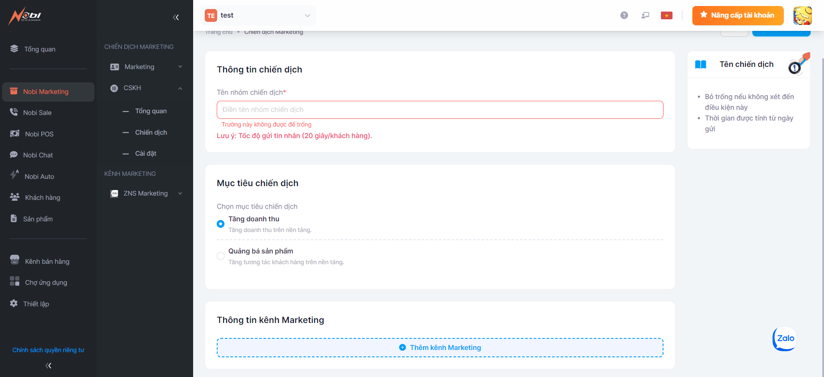Image resolution: width=824 pixels, height=377 pixels.
Task: Open Nobi Sale in the sidebar
Action: tap(37, 113)
